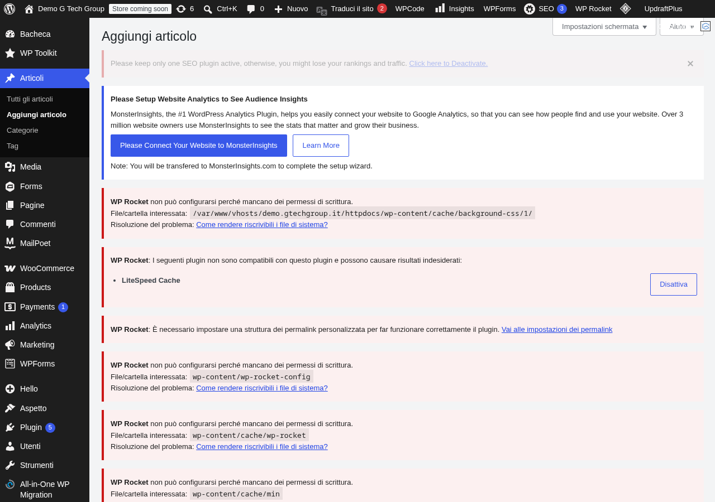This screenshot has height=502, width=715.
Task: Click the Commenti speech bubble icon
Action: tap(10, 224)
